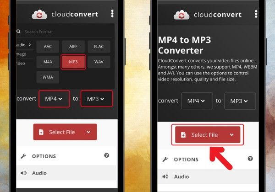Viewport: 275px width, 192px height.
Task: Choose the WMA format
Action: pyautogui.click(x=48, y=77)
